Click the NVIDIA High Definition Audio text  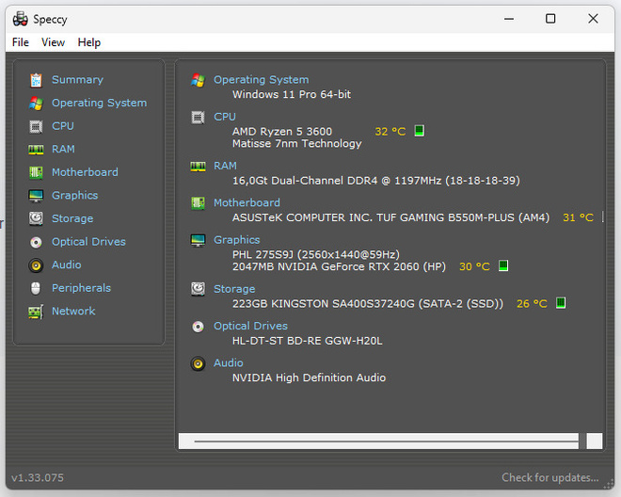[309, 377]
